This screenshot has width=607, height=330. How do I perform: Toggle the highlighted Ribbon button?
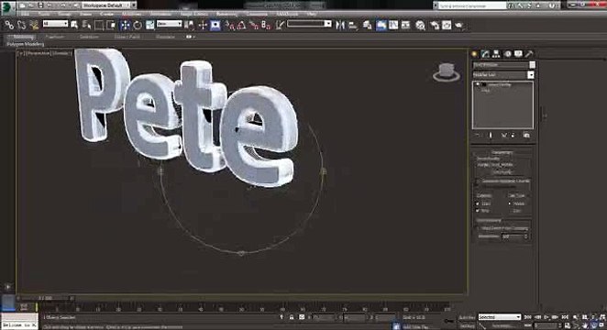pos(381,25)
